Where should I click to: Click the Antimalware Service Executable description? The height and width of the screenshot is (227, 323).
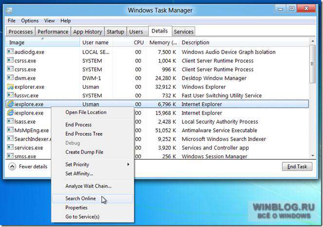219,130
